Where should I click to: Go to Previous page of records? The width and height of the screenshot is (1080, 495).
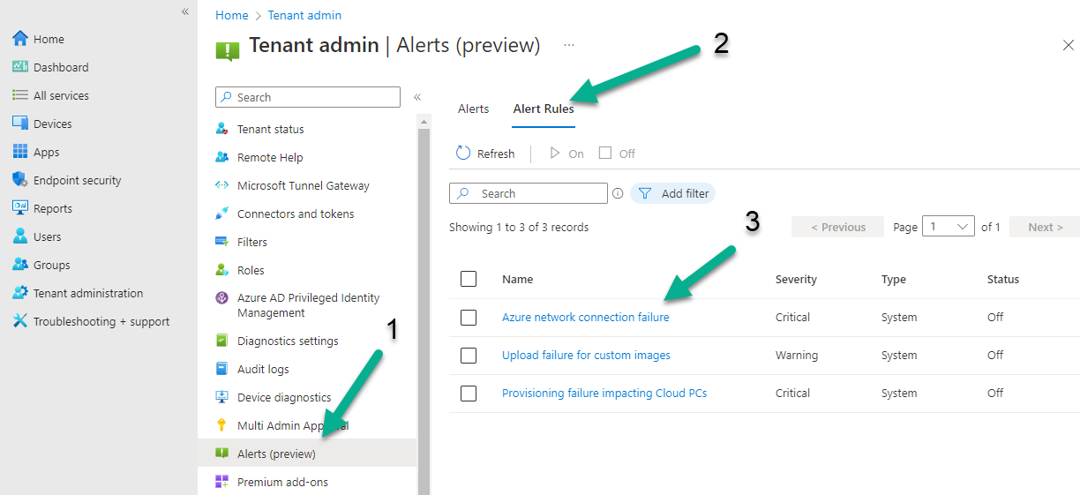coord(838,227)
